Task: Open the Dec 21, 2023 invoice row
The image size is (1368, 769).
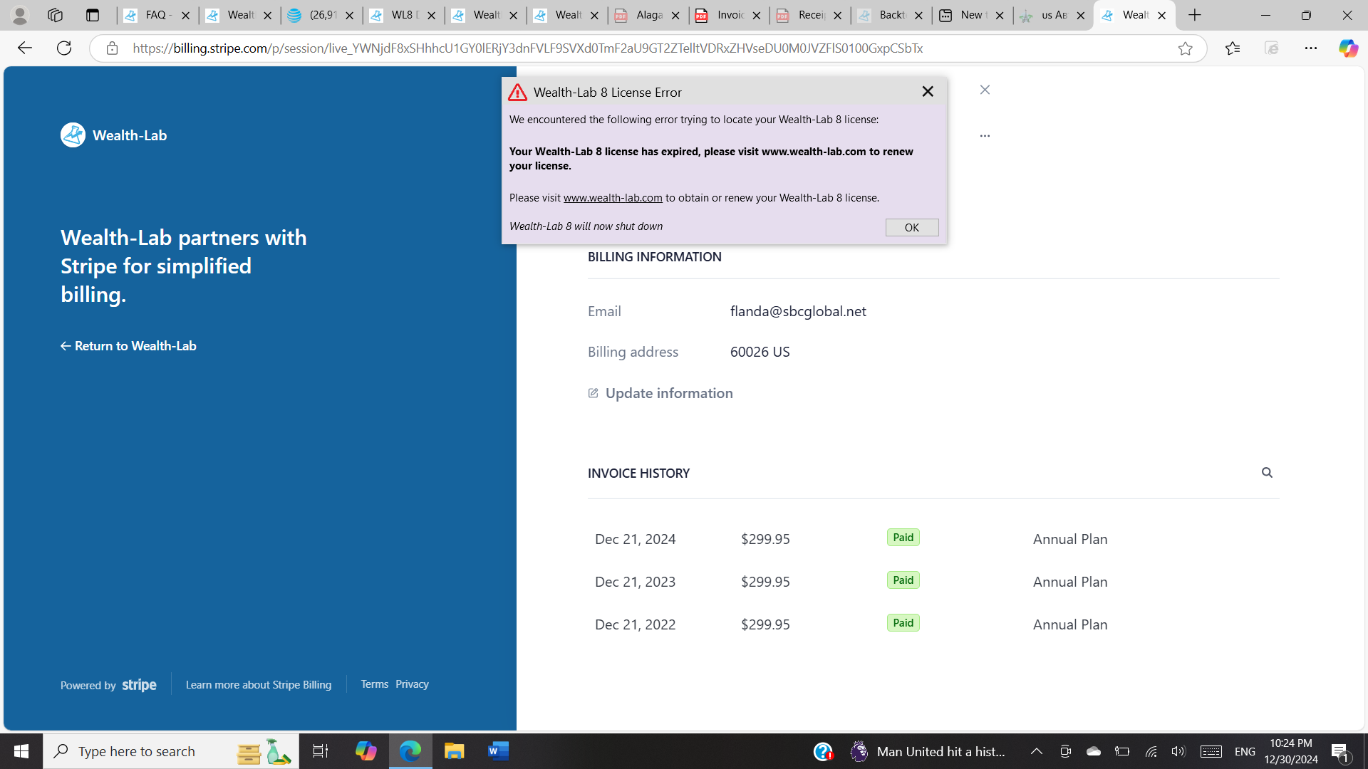Action: pyautogui.click(x=933, y=582)
